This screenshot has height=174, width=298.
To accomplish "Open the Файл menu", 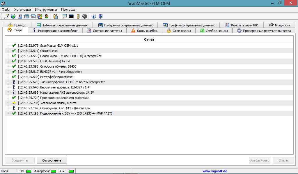I will (6, 10).
